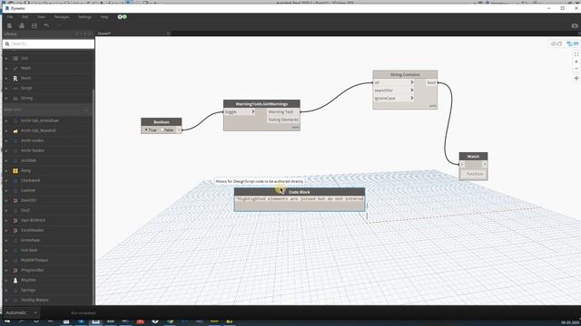
Task: Expand the Springs package
Action: click(x=6, y=290)
